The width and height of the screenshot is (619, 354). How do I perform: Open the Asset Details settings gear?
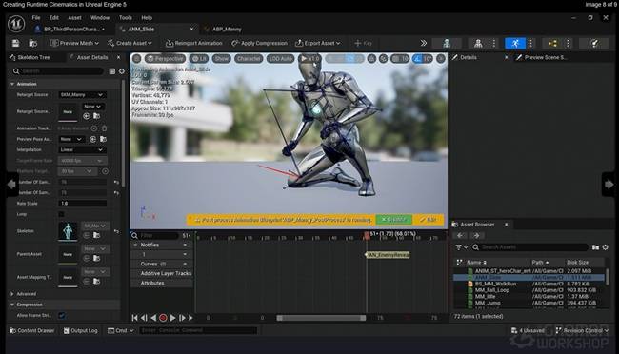(x=122, y=71)
